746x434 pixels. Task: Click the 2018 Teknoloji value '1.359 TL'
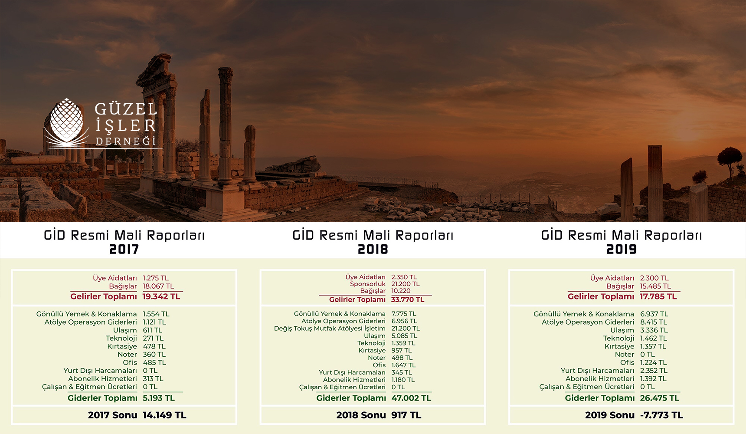point(403,343)
